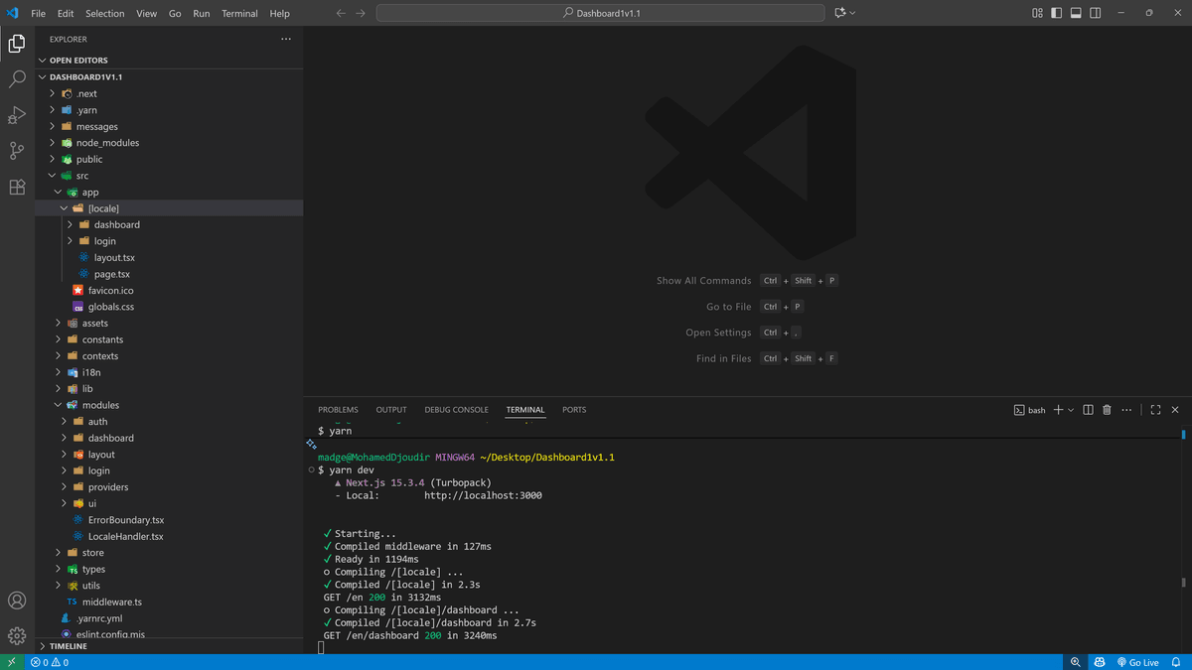Kill terminal with the trash icon
The height and width of the screenshot is (670, 1192).
(1107, 410)
